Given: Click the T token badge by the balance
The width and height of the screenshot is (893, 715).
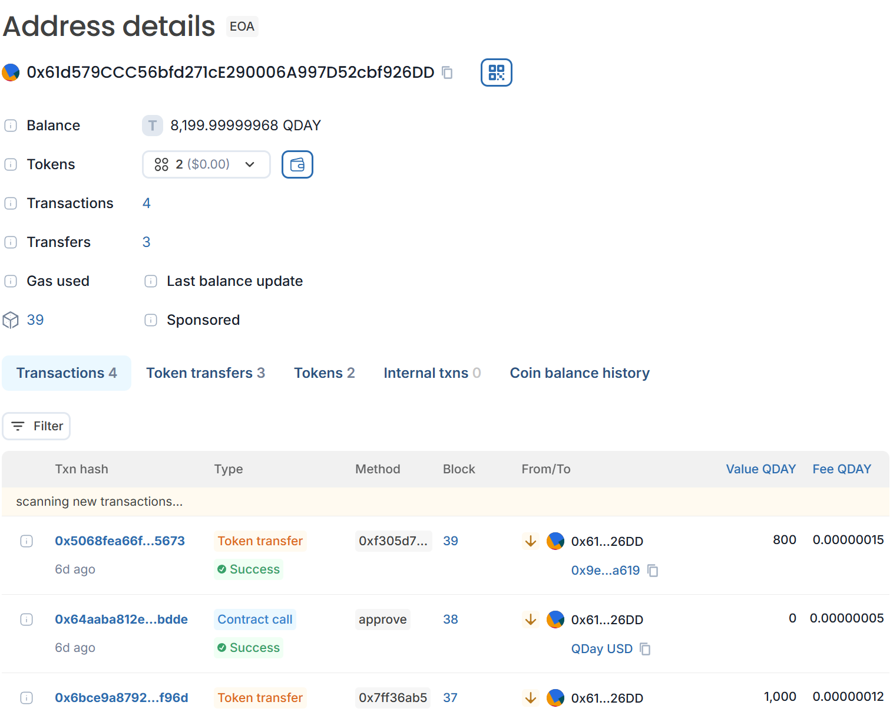Looking at the screenshot, I should [x=153, y=126].
